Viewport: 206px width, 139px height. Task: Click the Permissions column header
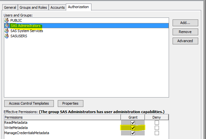(62, 117)
